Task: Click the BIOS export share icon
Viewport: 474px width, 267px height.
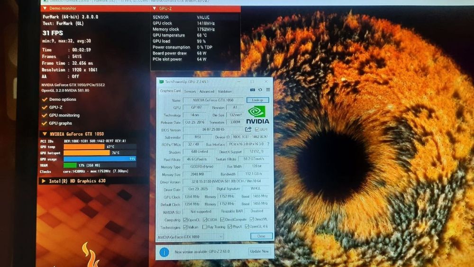Action: click(x=248, y=129)
